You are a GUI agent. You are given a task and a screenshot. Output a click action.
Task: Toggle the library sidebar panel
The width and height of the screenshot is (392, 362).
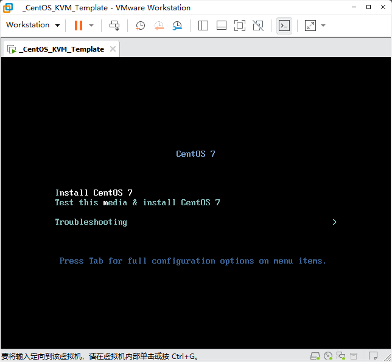pyautogui.click(x=203, y=26)
